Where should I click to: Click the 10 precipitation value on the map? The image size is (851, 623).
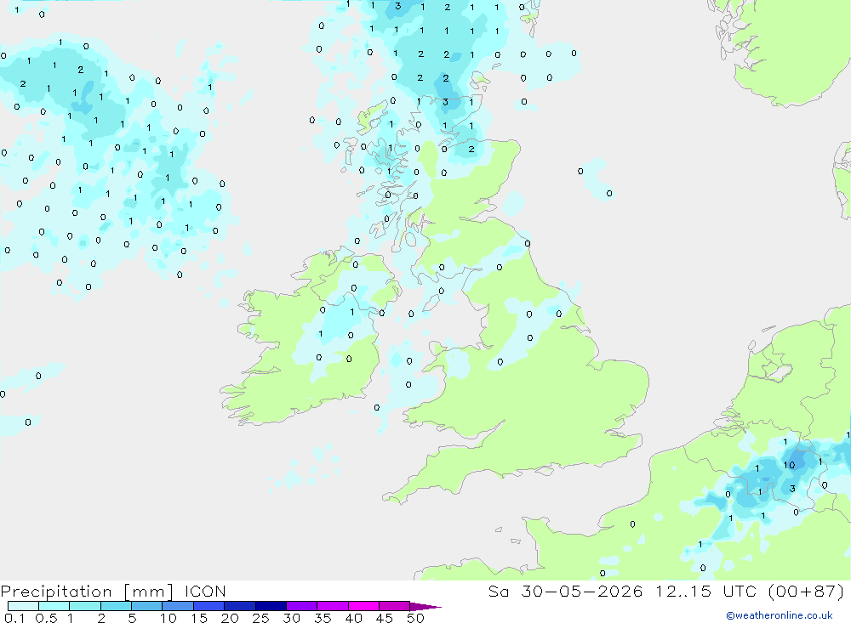tap(789, 465)
